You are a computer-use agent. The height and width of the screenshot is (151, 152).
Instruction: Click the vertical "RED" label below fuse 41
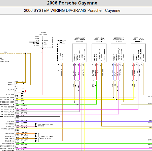point(42,54)
